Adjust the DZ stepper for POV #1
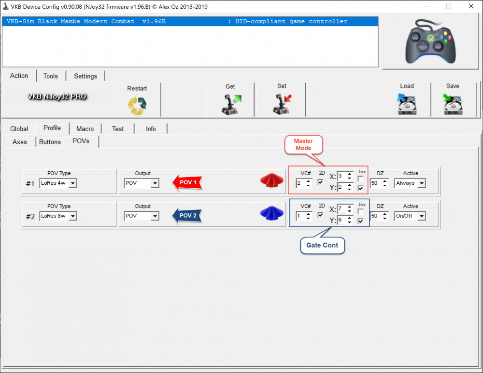The width and height of the screenshot is (483, 373). (385, 183)
